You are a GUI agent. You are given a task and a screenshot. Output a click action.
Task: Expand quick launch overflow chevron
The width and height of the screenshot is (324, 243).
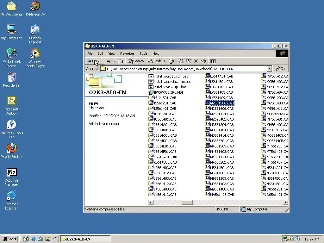[54, 238]
